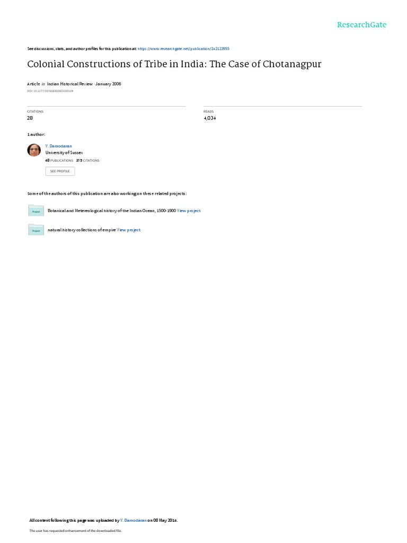Click the Indian Historical Review journal name
407x543 pixels.
coord(69,84)
